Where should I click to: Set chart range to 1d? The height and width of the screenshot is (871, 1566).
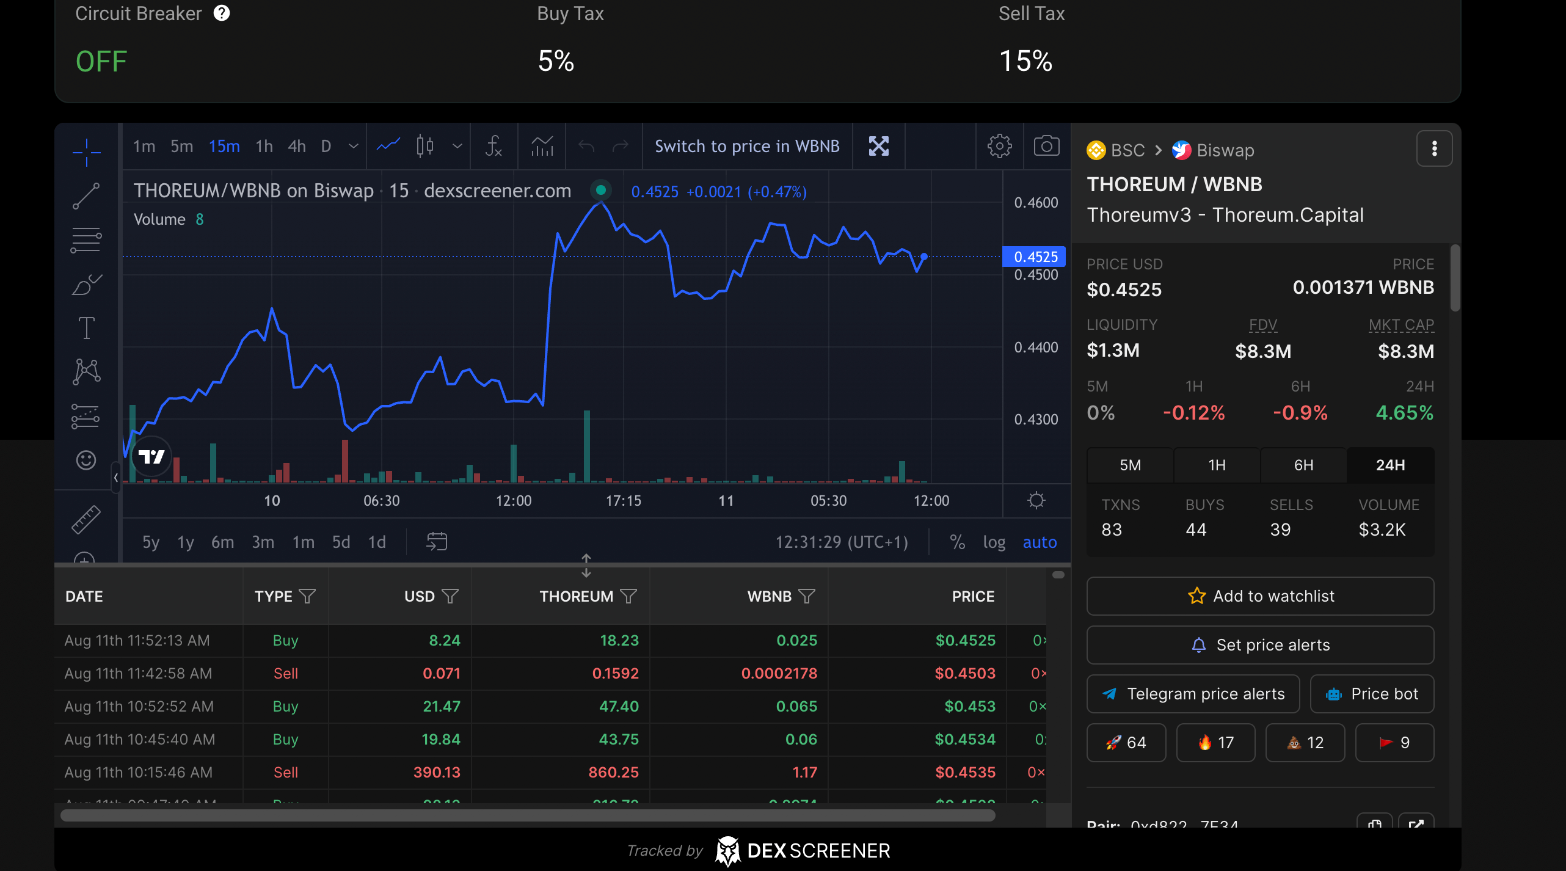pos(377,542)
